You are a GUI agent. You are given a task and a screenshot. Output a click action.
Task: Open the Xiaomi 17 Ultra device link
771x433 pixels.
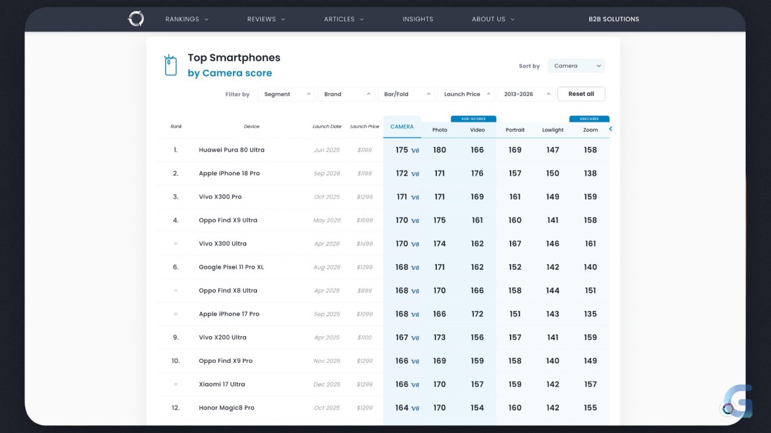(222, 384)
